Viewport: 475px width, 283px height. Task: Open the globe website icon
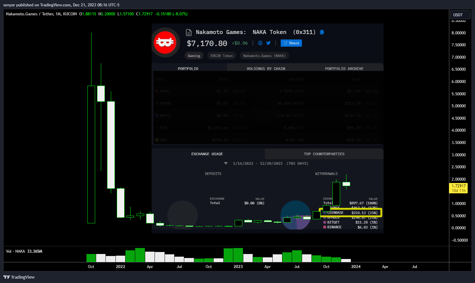[260, 43]
